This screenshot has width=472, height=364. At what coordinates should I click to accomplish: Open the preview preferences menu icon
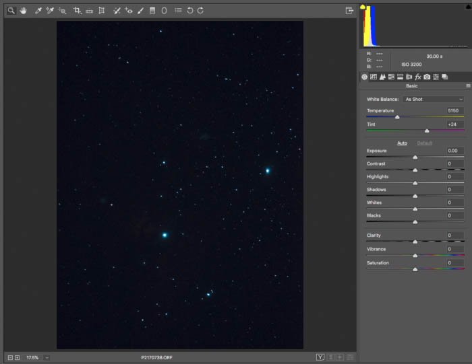[x=350, y=357]
